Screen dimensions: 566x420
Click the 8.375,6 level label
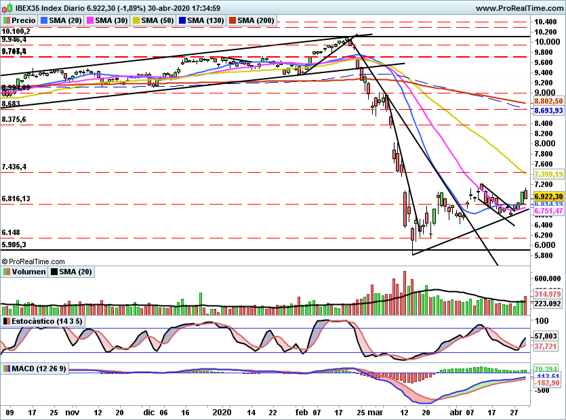[x=14, y=119]
